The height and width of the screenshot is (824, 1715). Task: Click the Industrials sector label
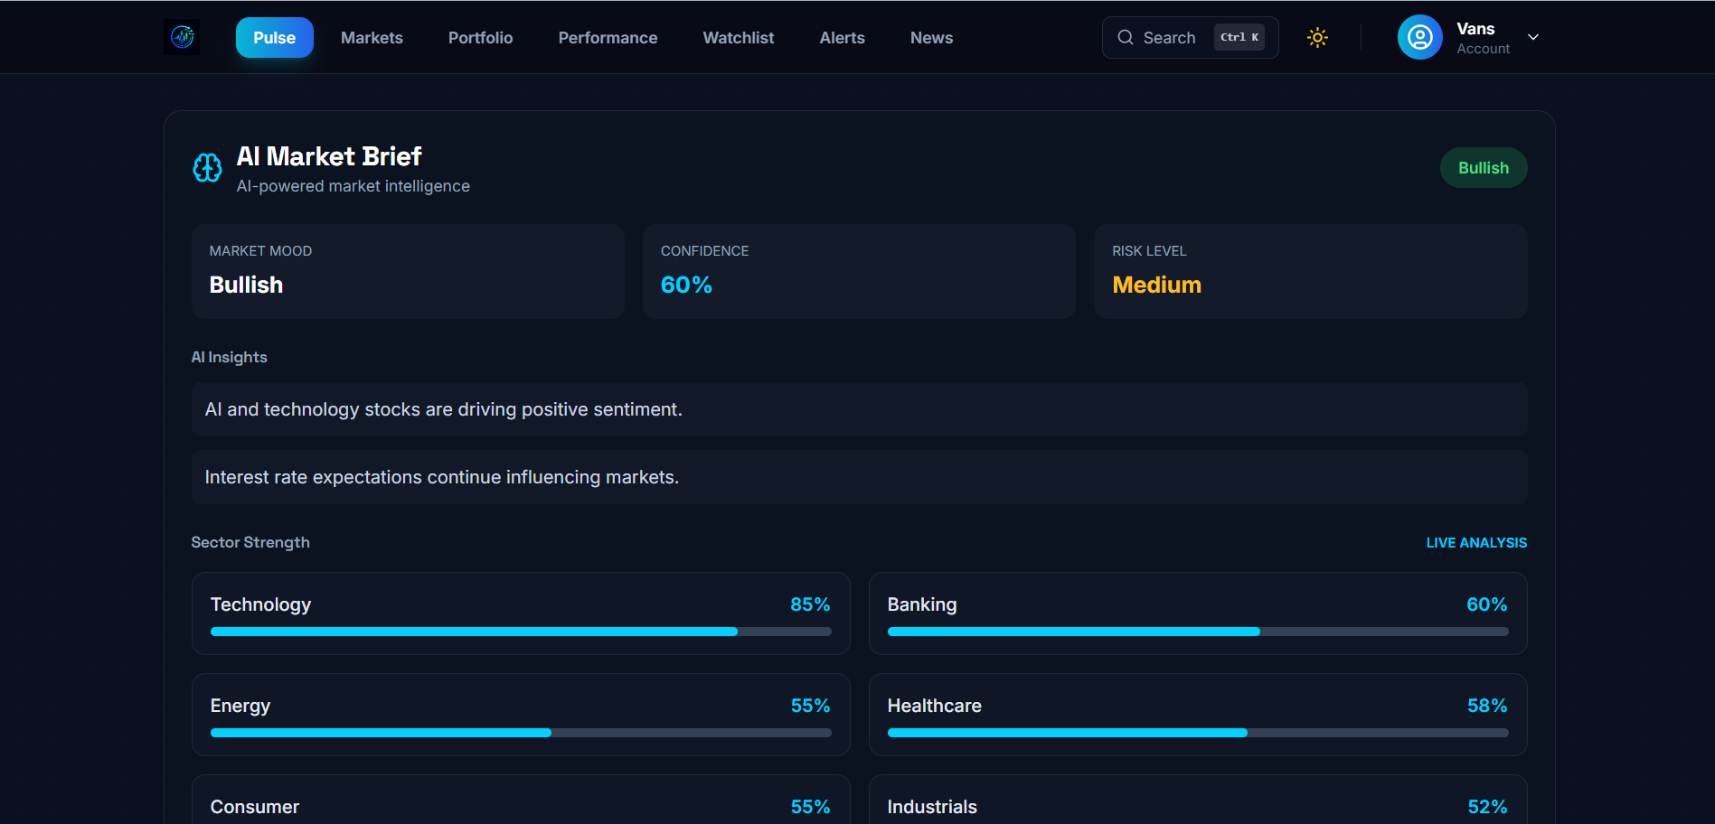(932, 807)
